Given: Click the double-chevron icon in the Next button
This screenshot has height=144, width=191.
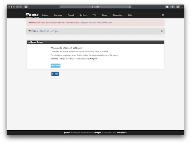Looking at the screenshot, I should point(53,74).
